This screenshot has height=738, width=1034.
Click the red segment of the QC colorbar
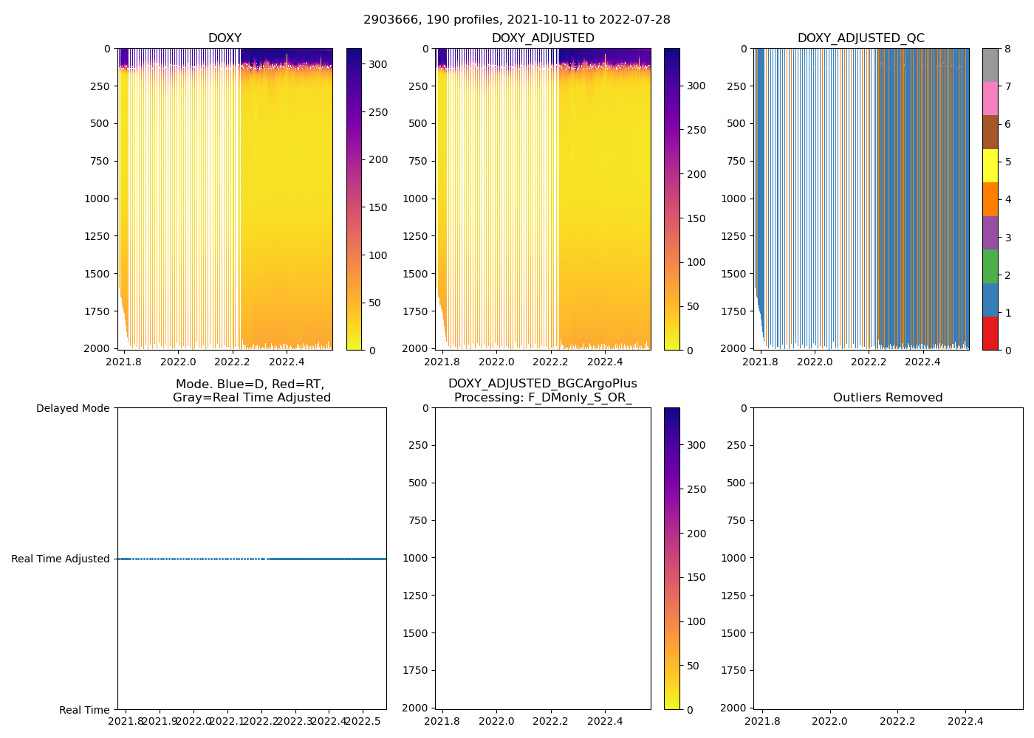click(990, 334)
